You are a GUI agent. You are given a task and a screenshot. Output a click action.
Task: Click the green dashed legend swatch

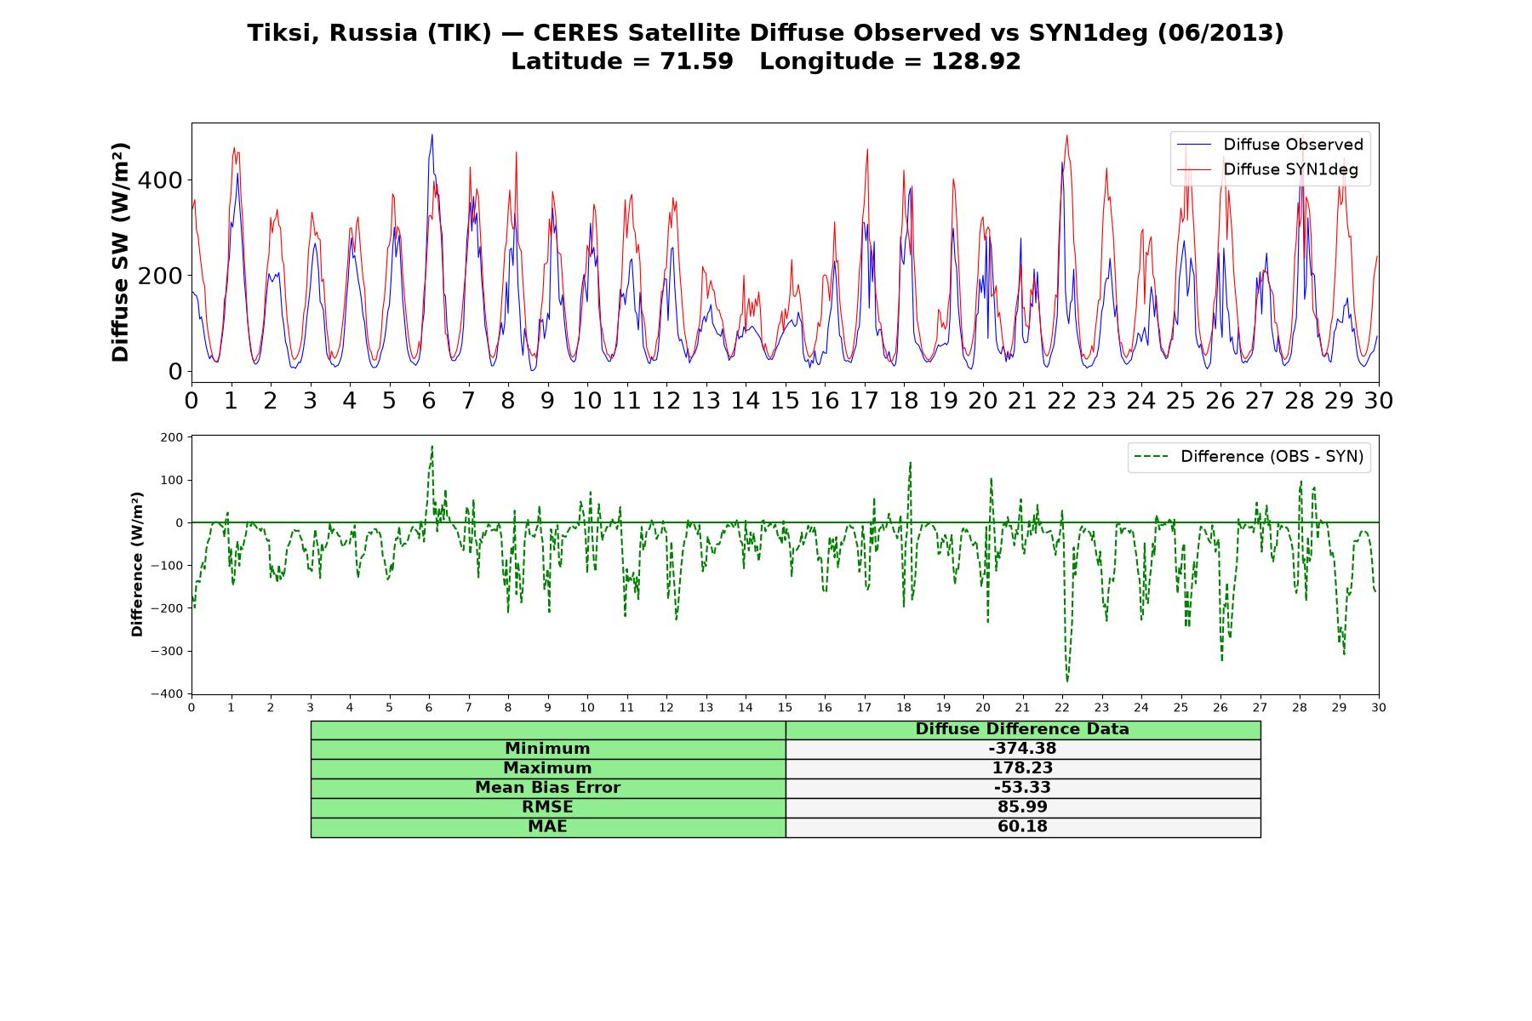click(1152, 458)
